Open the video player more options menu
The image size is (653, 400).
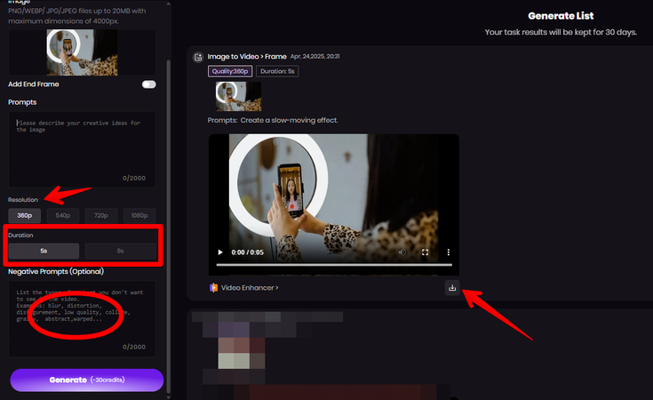[449, 252]
